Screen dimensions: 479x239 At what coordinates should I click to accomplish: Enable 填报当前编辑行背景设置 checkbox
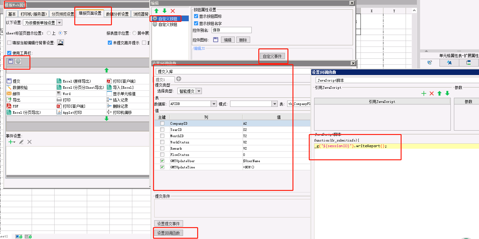point(9,43)
